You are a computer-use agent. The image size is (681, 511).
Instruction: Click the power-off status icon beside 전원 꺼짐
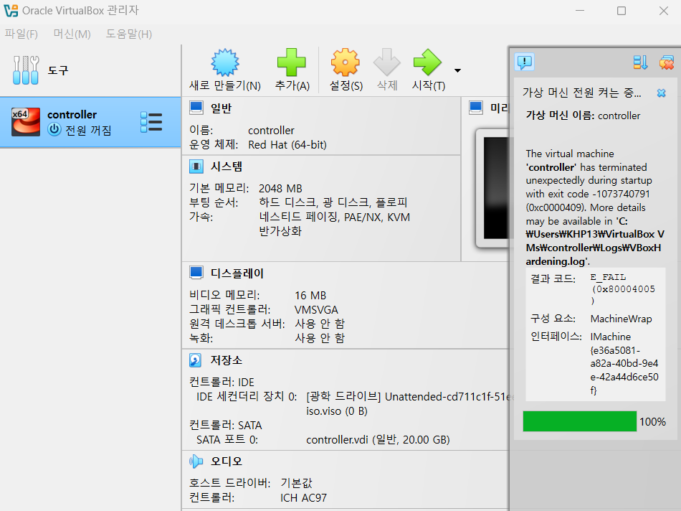tap(54, 130)
